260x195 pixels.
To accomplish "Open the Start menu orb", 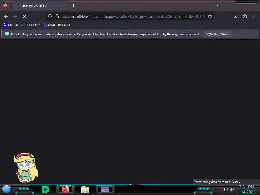I will click(x=7, y=189).
